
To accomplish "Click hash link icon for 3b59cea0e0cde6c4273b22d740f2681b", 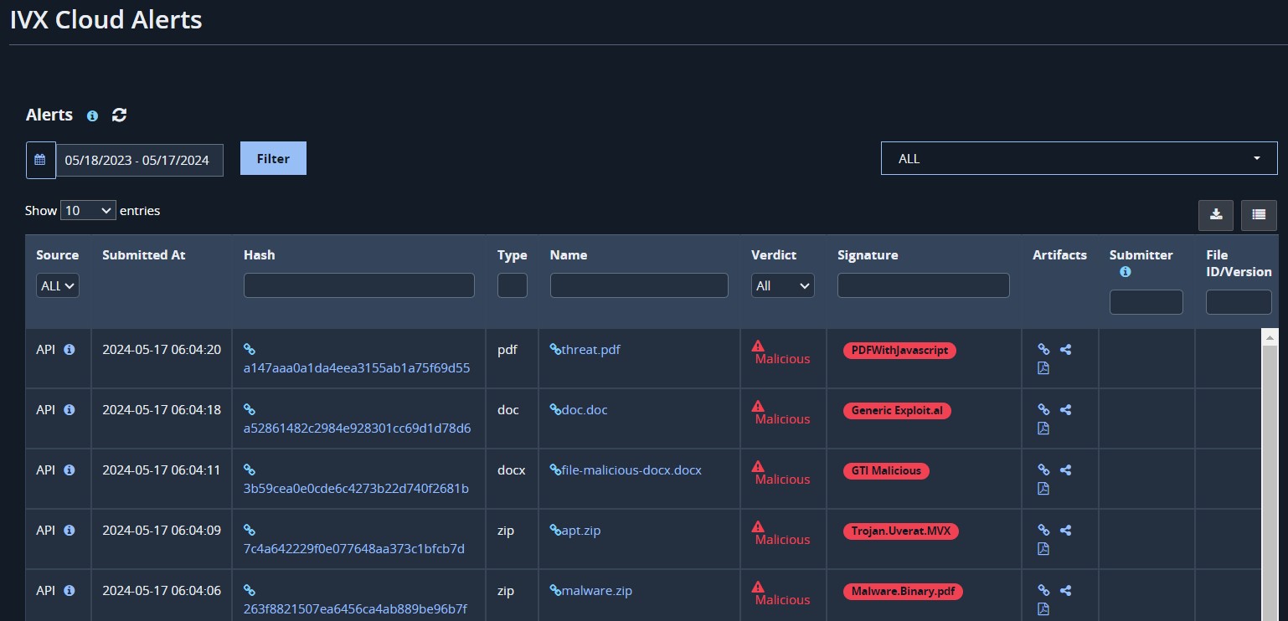I will tap(249, 470).
